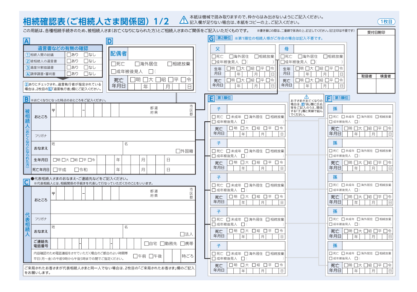Click the section D letter badge

[x=109, y=41]
